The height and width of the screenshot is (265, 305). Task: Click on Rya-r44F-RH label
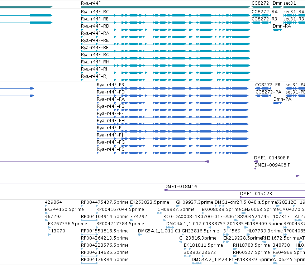click(95, 62)
